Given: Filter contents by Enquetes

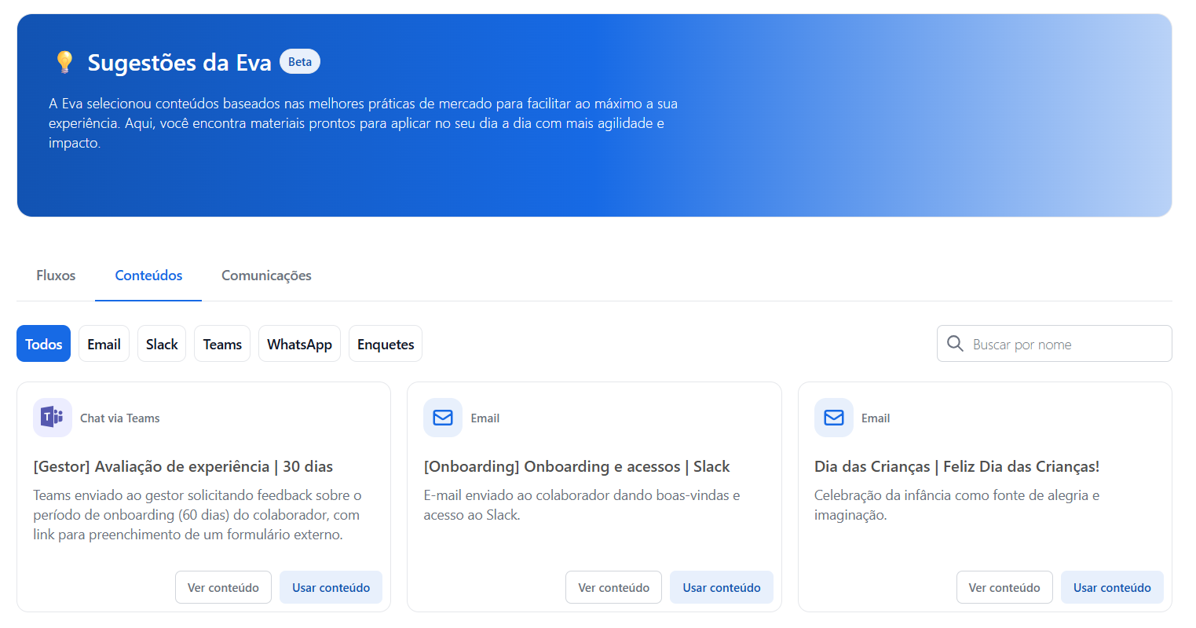Looking at the screenshot, I should pos(386,344).
